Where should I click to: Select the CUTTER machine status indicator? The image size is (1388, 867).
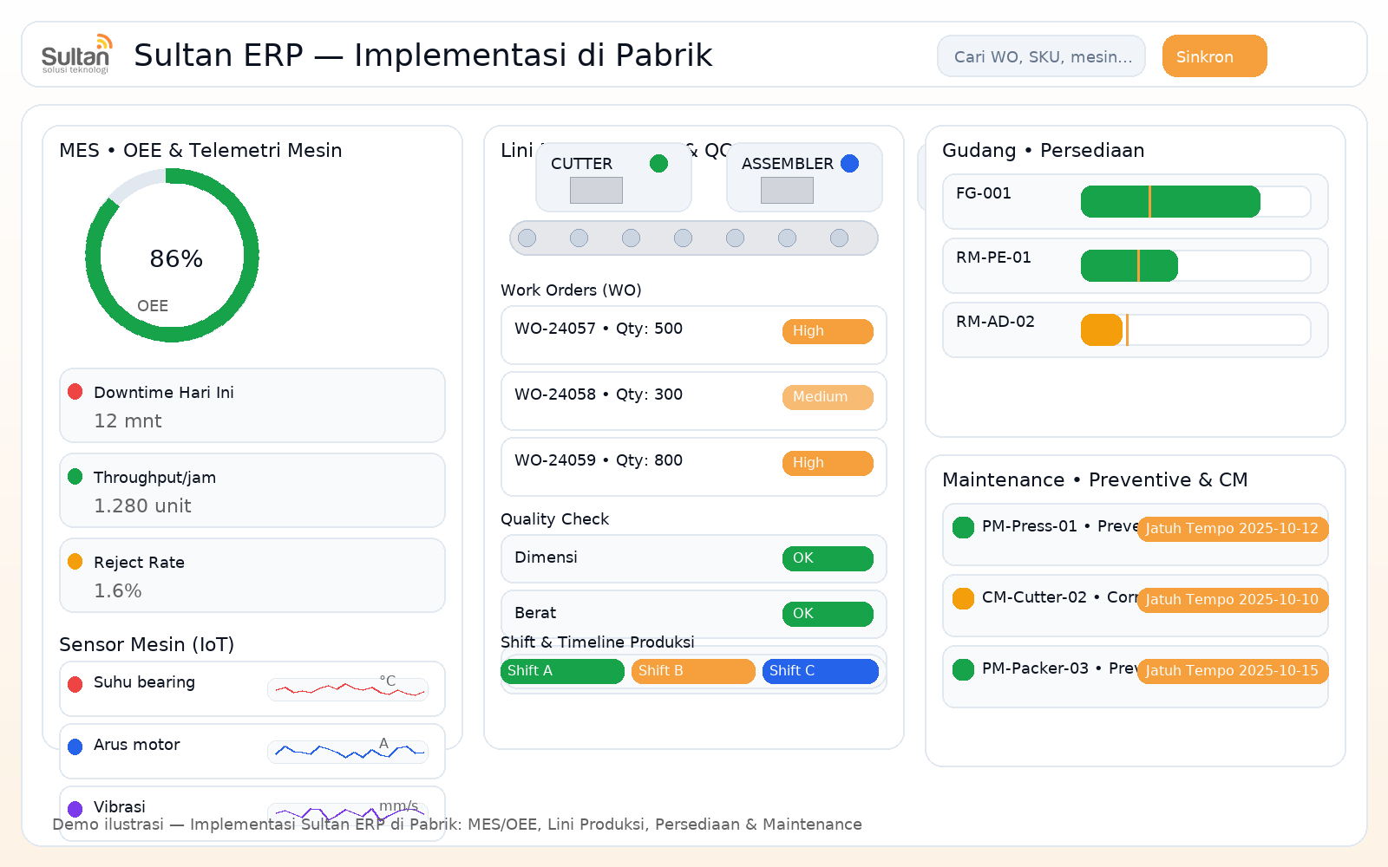[x=658, y=162]
